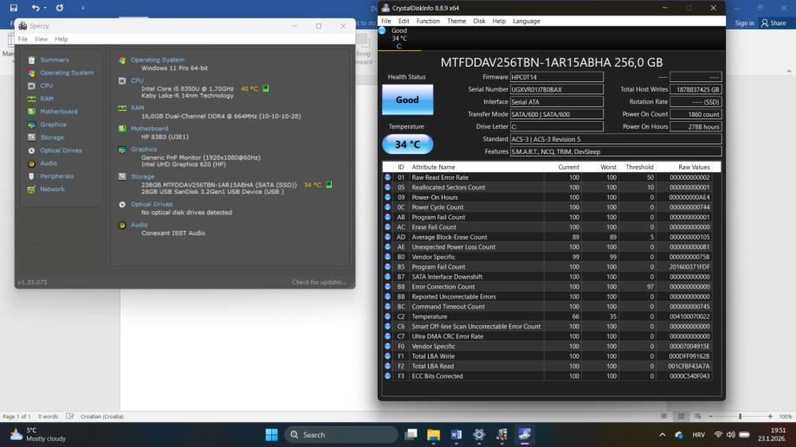Screen dimensions: 796x447
Task: Click the Serial Number field
Action: coord(556,89)
